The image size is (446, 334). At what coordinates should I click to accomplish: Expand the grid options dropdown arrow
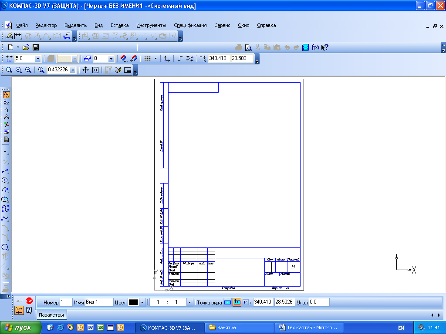click(155, 59)
